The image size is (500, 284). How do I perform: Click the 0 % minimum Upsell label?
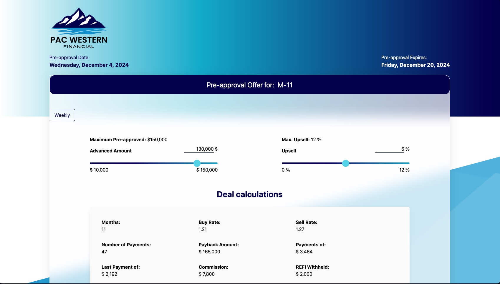click(x=286, y=170)
